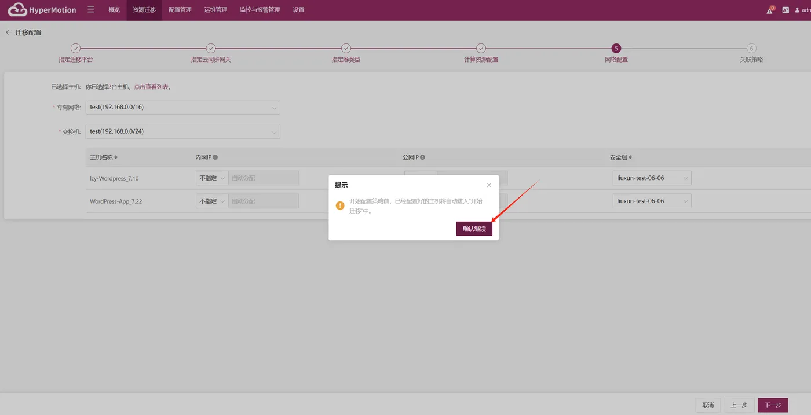811x415 pixels.
Task: Click step 1 指定迁移平台 check circle
Action: [75, 49]
